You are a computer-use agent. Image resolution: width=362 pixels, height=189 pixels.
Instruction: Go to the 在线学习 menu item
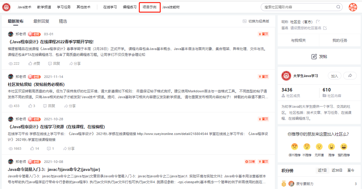110,7
